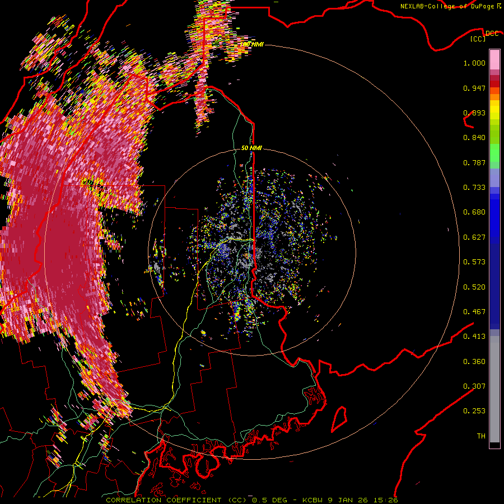The height and width of the screenshot is (504, 504).
Task: Click the DCC legend title
Action: [492, 34]
